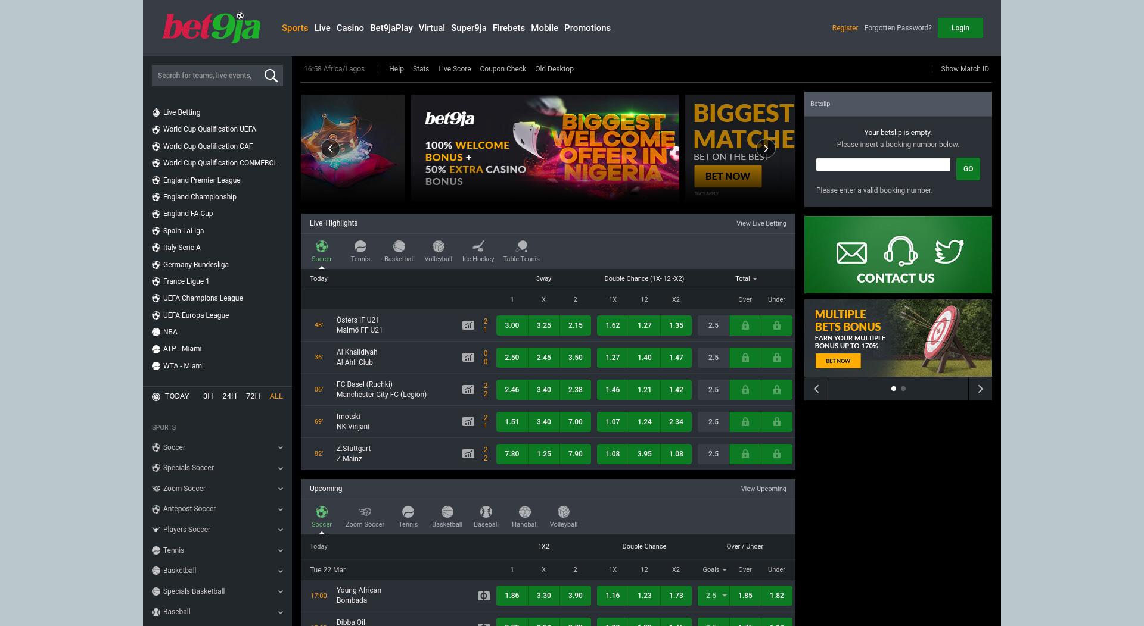The width and height of the screenshot is (1144, 626).
Task: Filter events to ALL
Action: [276, 396]
